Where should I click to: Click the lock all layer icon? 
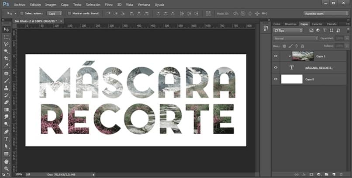[302, 45]
